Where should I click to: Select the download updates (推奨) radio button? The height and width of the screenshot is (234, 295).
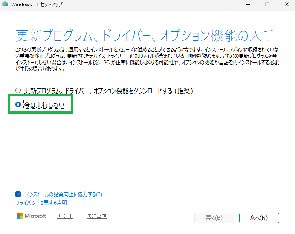pyautogui.click(x=18, y=91)
